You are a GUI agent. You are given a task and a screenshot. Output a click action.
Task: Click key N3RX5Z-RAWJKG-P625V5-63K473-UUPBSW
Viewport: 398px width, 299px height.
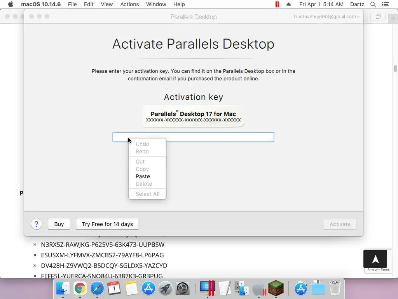coord(103,244)
